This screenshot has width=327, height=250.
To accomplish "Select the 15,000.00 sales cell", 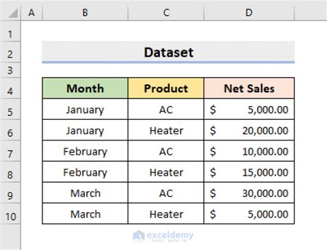I will pyautogui.click(x=249, y=172).
